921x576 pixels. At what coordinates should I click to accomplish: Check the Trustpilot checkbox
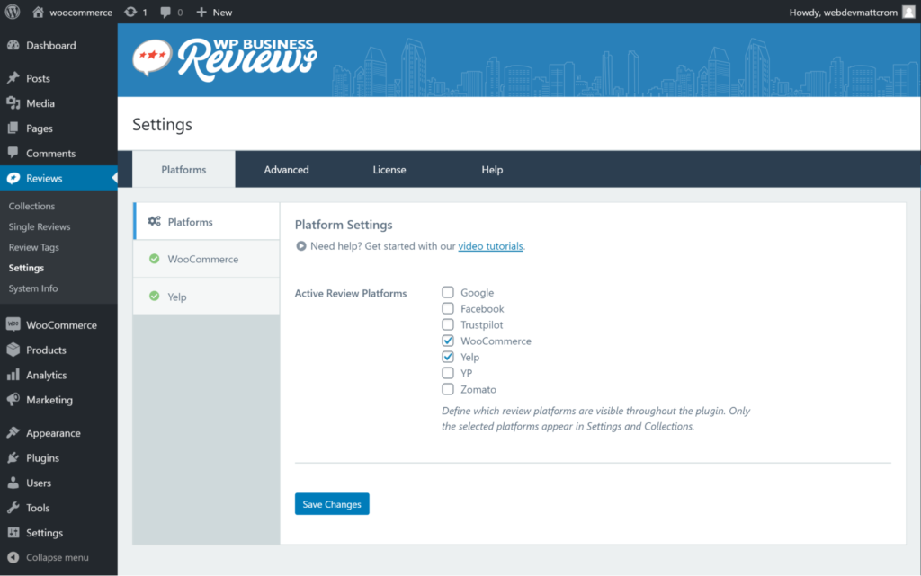click(448, 324)
